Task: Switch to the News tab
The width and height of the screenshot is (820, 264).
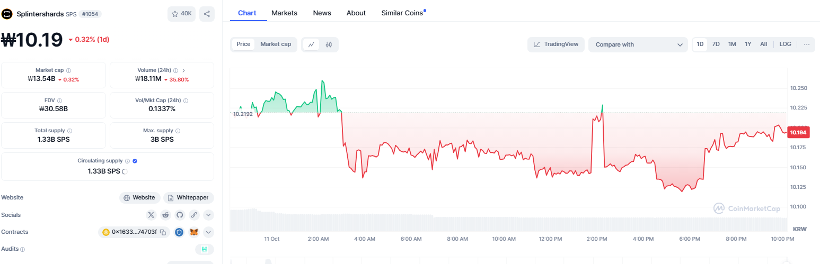Action: pyautogui.click(x=322, y=13)
